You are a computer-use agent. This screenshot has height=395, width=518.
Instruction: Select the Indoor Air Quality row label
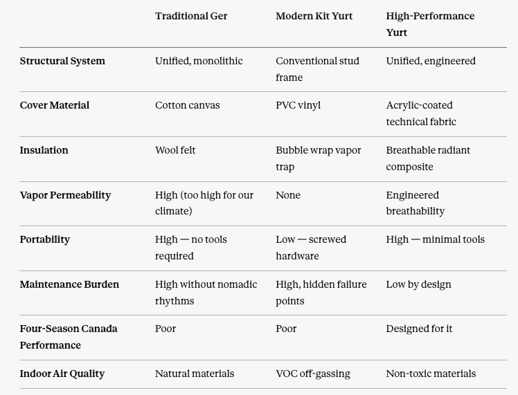pos(62,374)
